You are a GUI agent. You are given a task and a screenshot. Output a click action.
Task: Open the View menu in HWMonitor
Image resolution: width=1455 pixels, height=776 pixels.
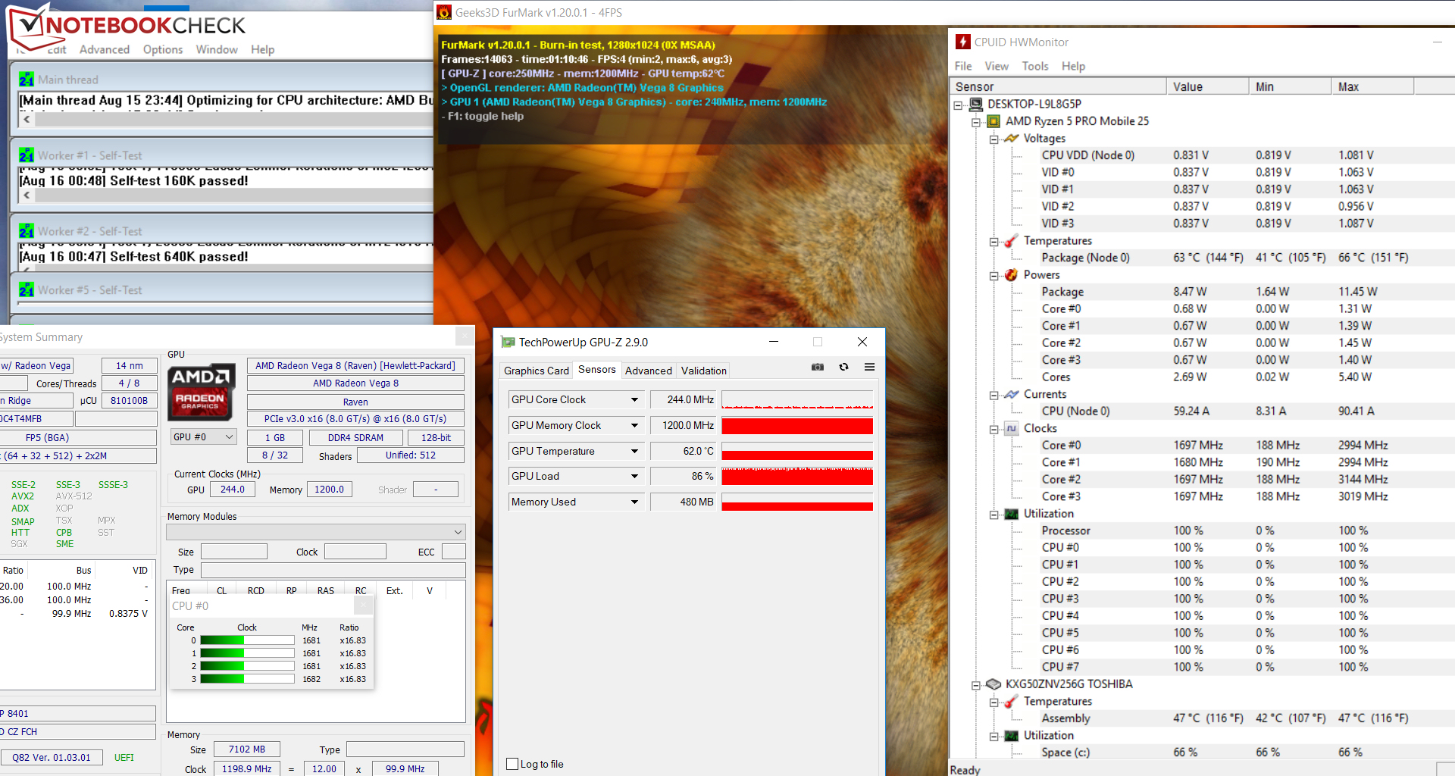tap(997, 66)
